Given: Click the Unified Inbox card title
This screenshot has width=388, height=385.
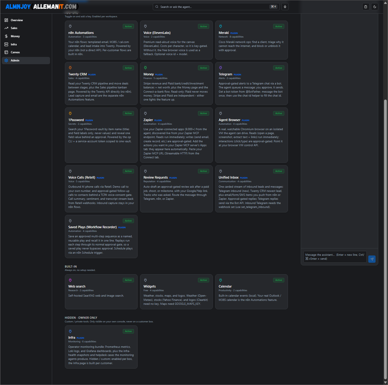Looking at the screenshot, I should coord(229,177).
